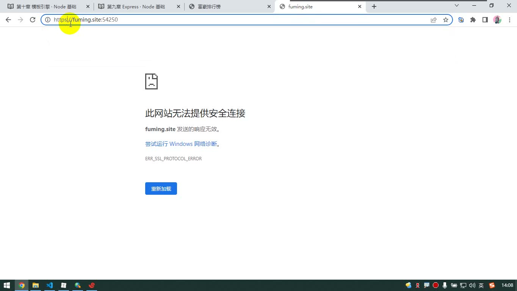Screen dimensions: 517x291
Task: Close the 第十章 模板引擎 tab
Action: [x=88, y=7]
